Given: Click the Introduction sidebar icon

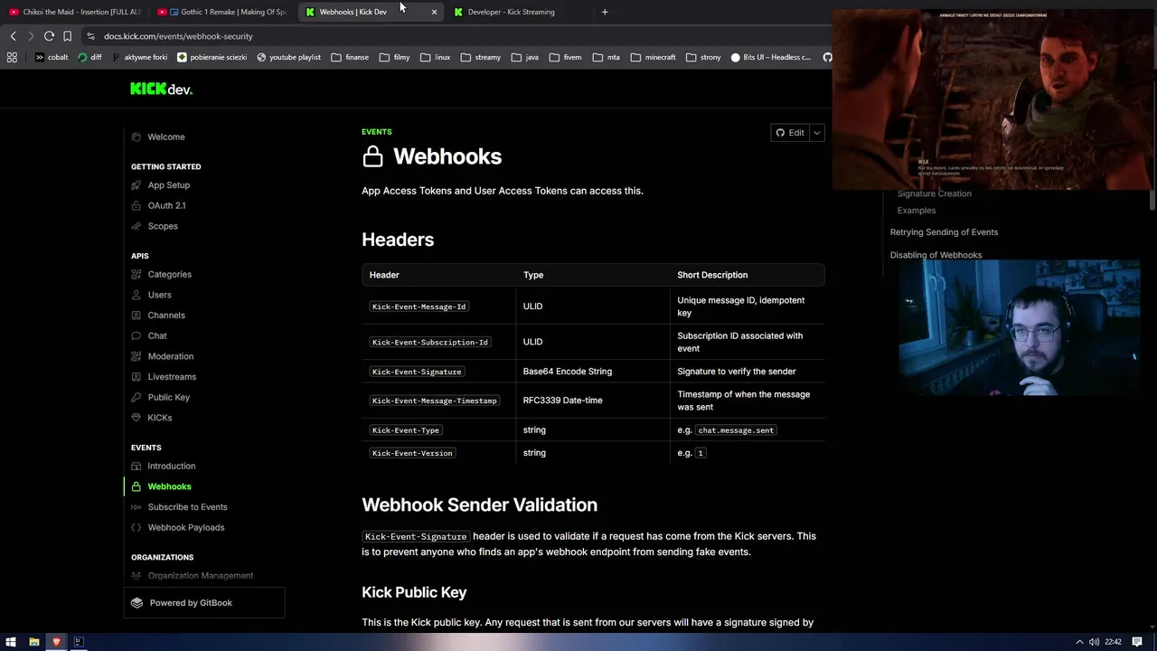Looking at the screenshot, I should pos(136,467).
